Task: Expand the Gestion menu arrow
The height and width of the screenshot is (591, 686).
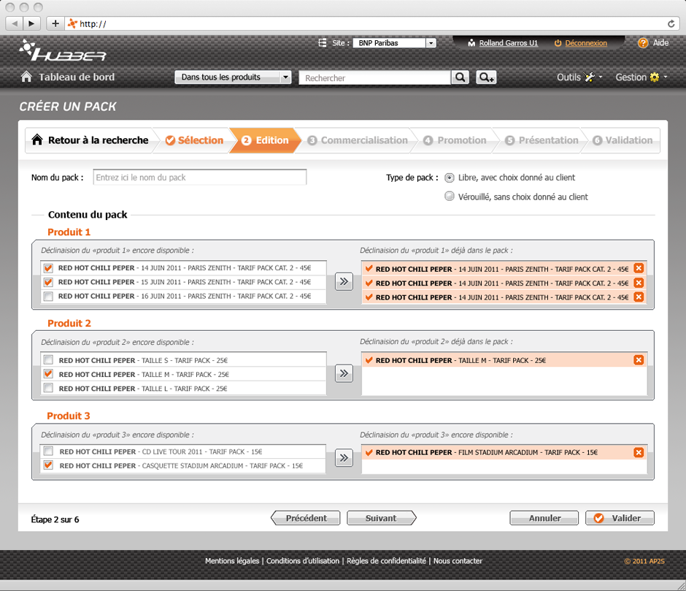Action: (666, 77)
